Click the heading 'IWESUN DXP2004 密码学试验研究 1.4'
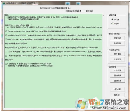The image size is (131, 112). point(55,8)
